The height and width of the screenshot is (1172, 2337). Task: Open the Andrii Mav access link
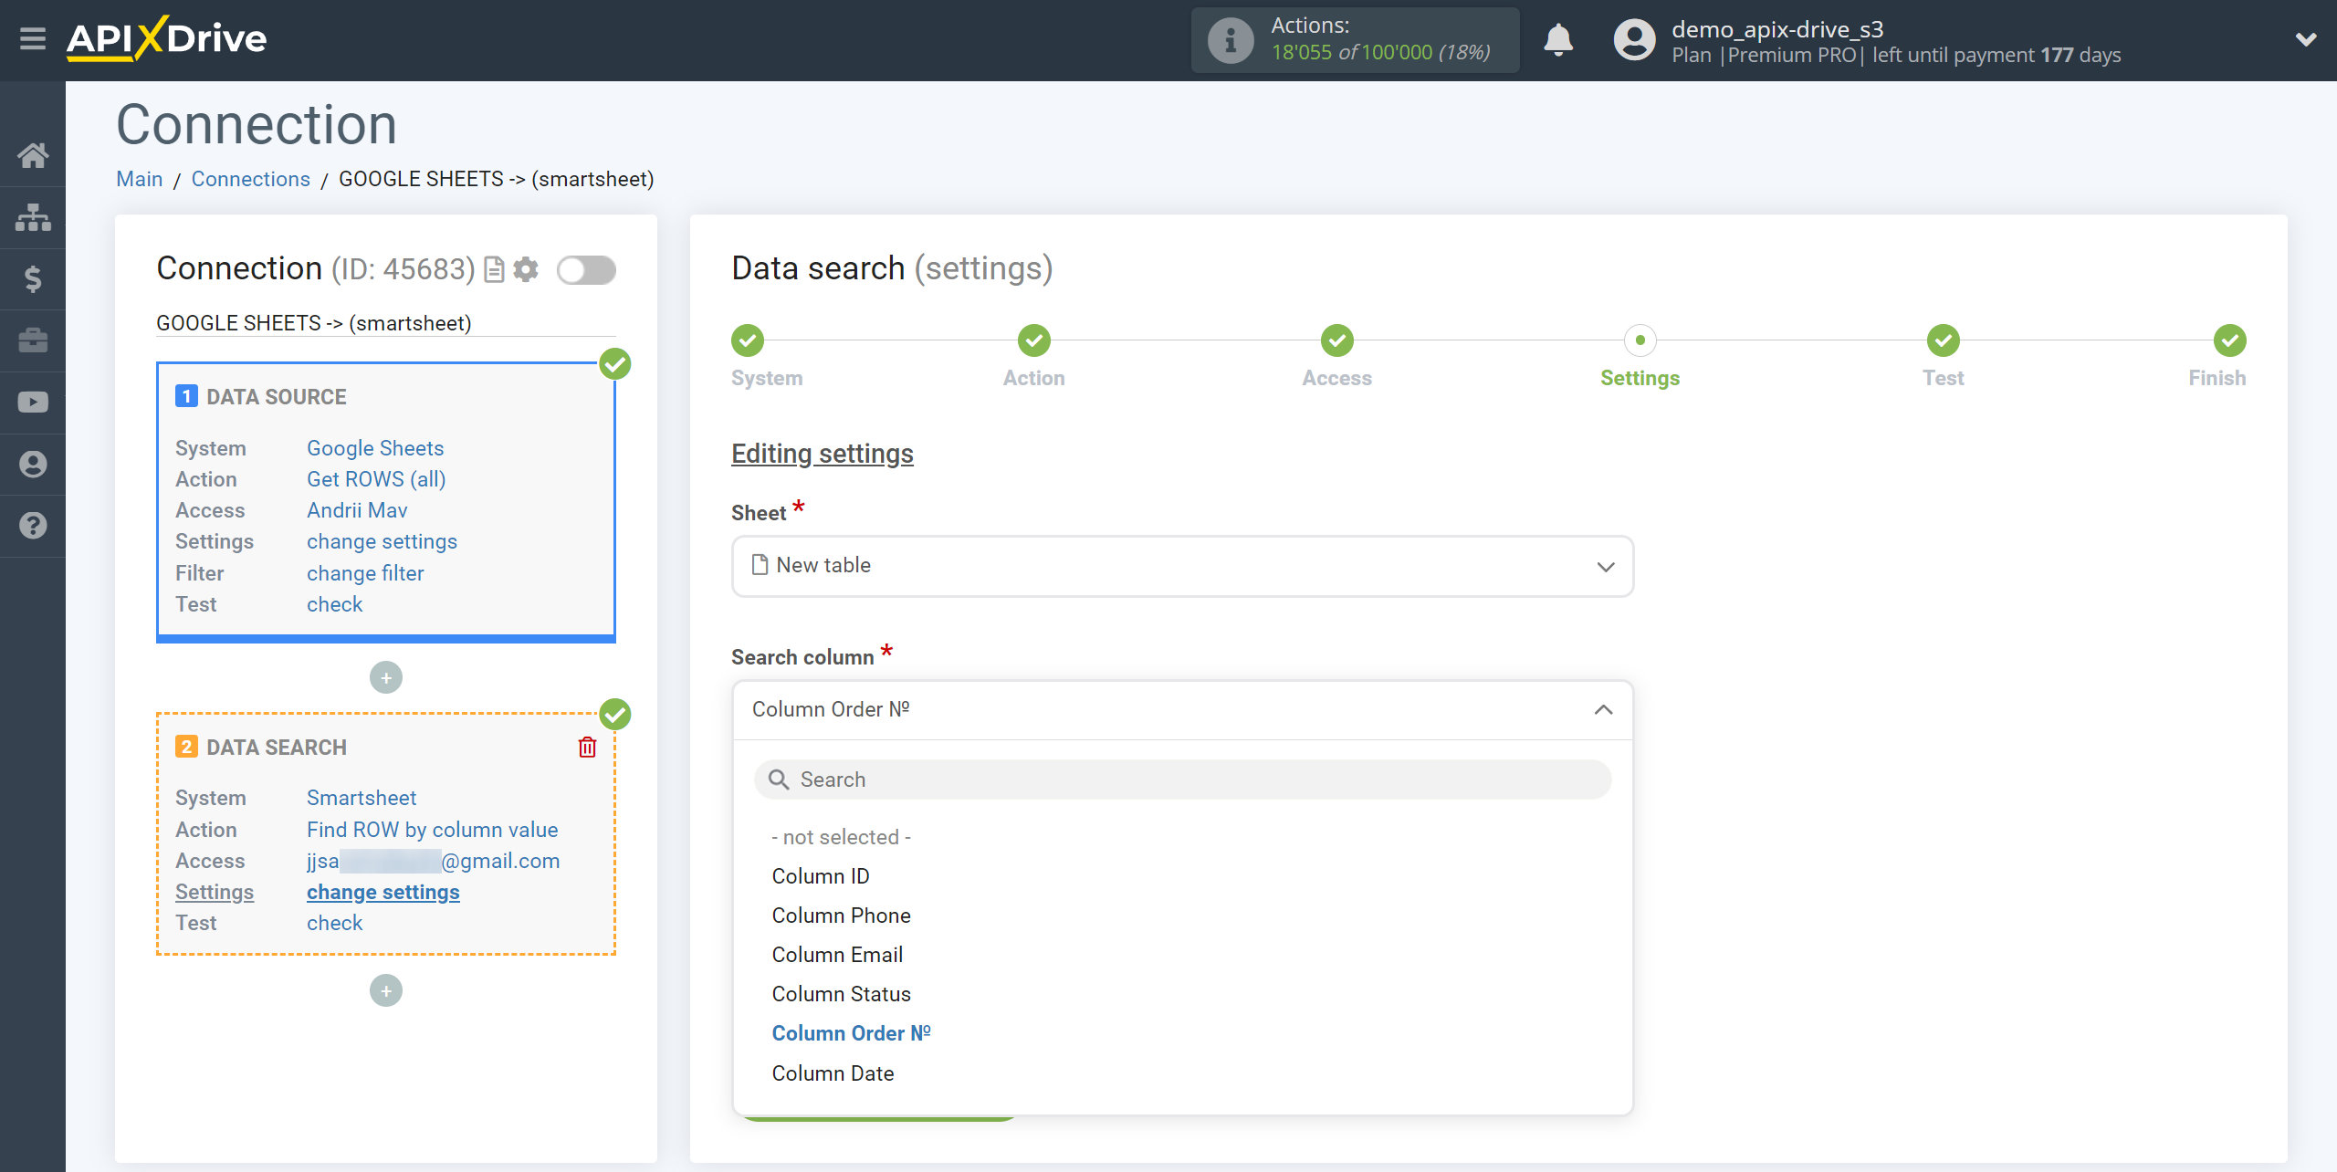(x=357, y=510)
